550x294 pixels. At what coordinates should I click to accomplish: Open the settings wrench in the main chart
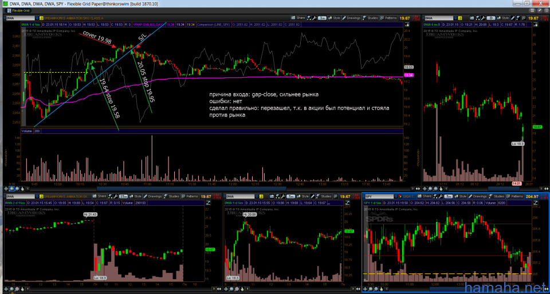tap(315, 18)
